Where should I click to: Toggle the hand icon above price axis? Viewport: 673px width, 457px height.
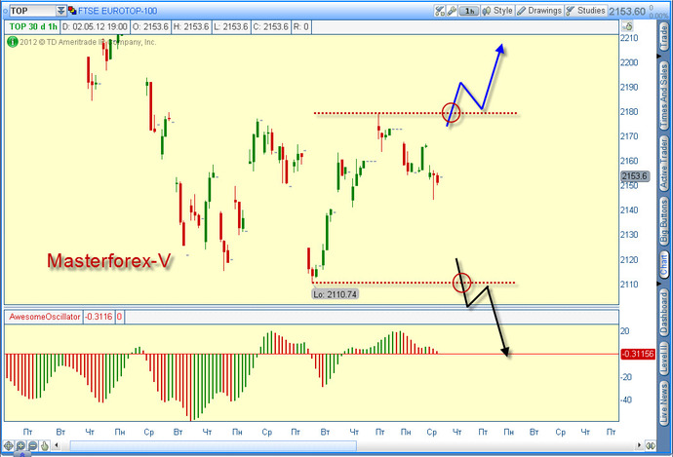[626, 26]
